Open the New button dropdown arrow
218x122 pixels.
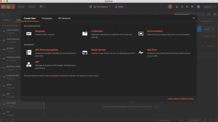click(x=13, y=7)
